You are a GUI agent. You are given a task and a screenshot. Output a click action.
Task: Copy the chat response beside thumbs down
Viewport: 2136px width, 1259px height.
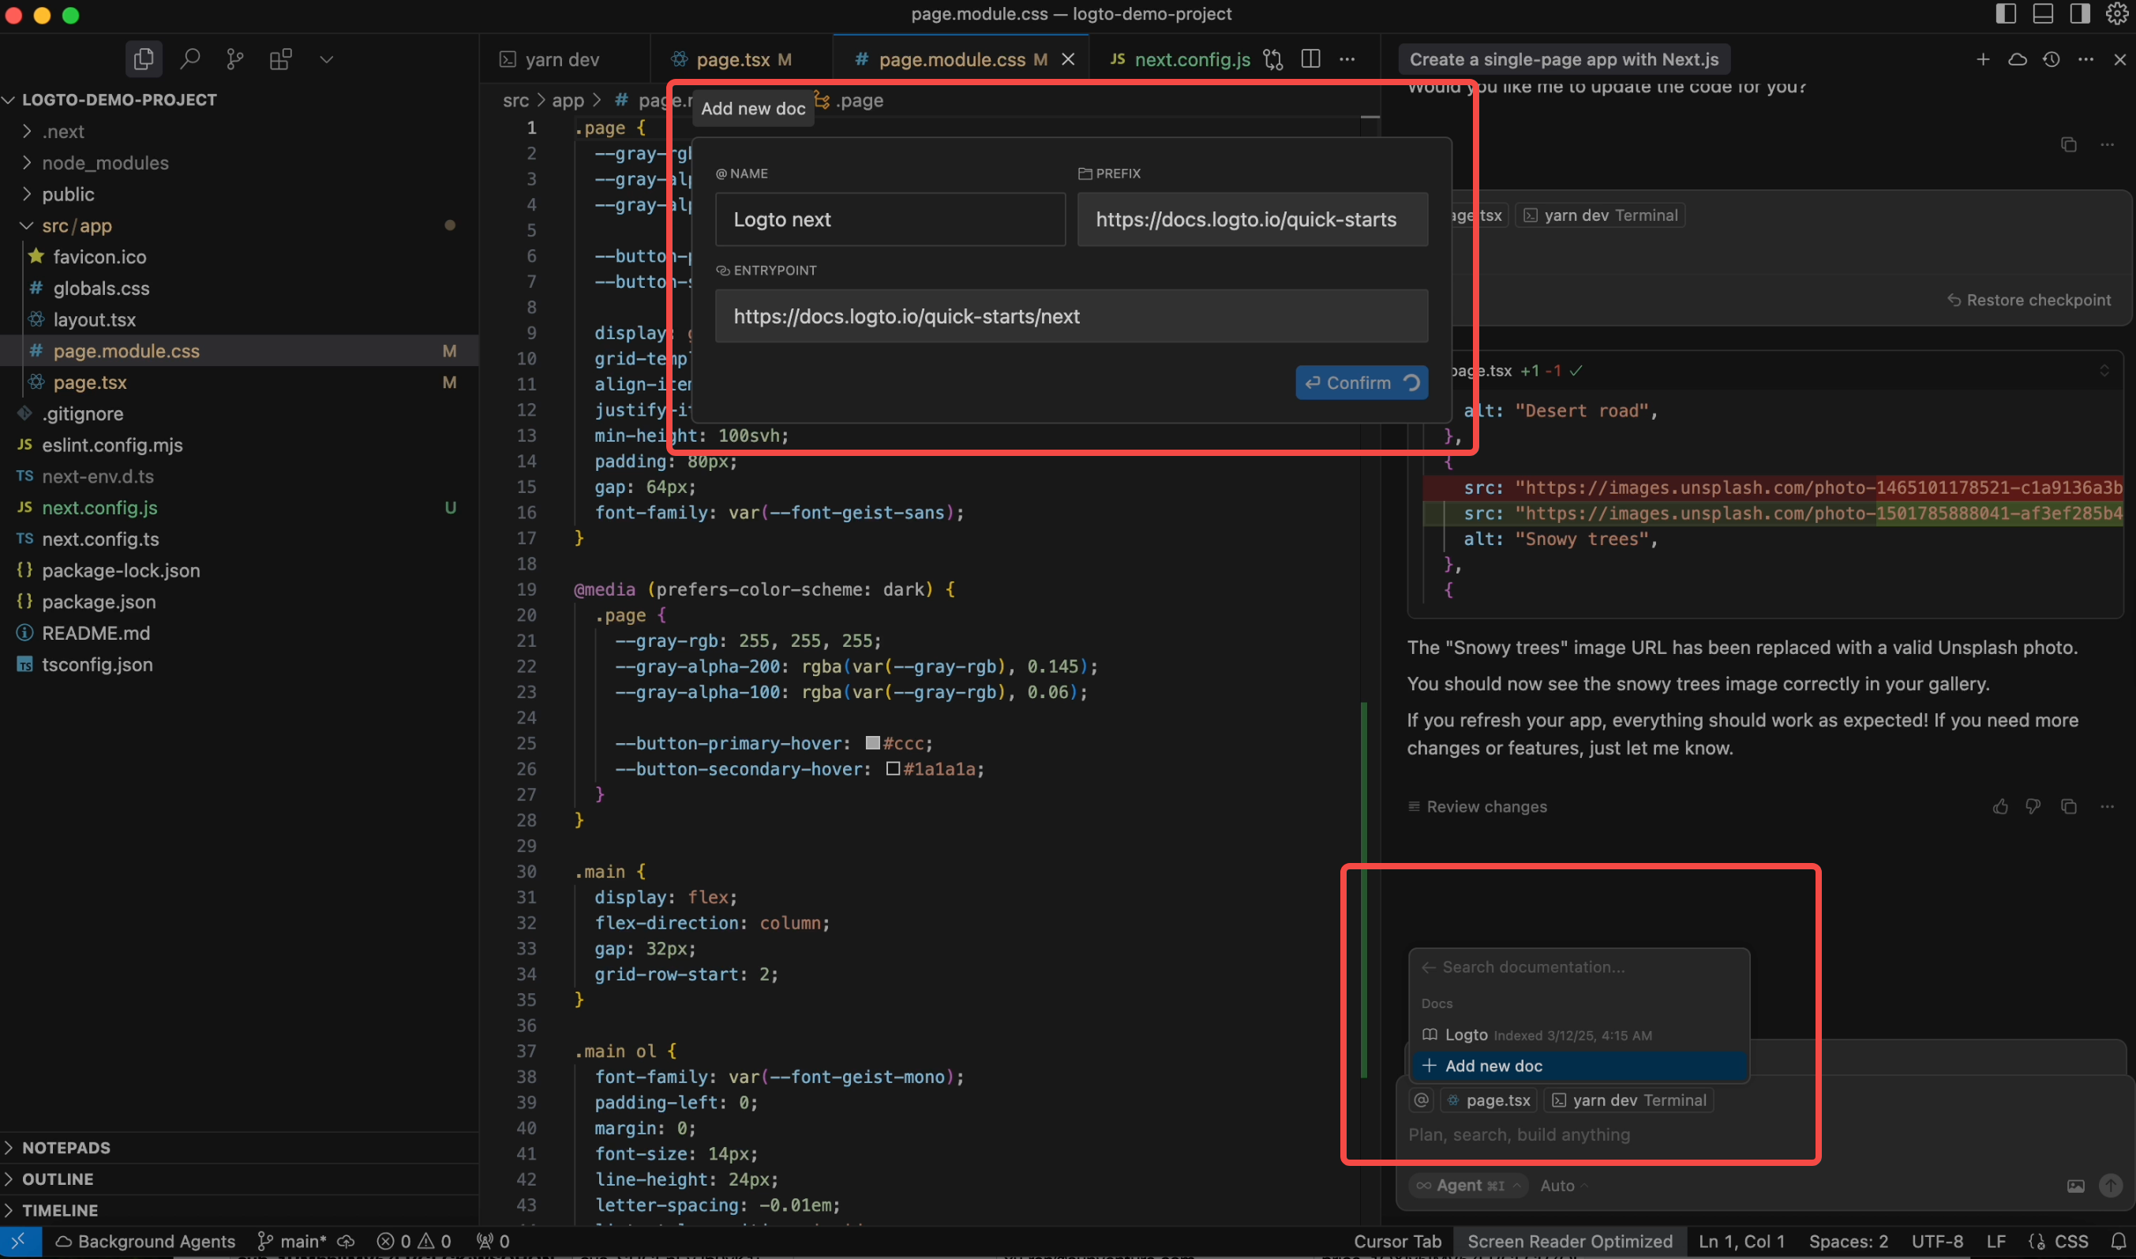[x=2069, y=807]
